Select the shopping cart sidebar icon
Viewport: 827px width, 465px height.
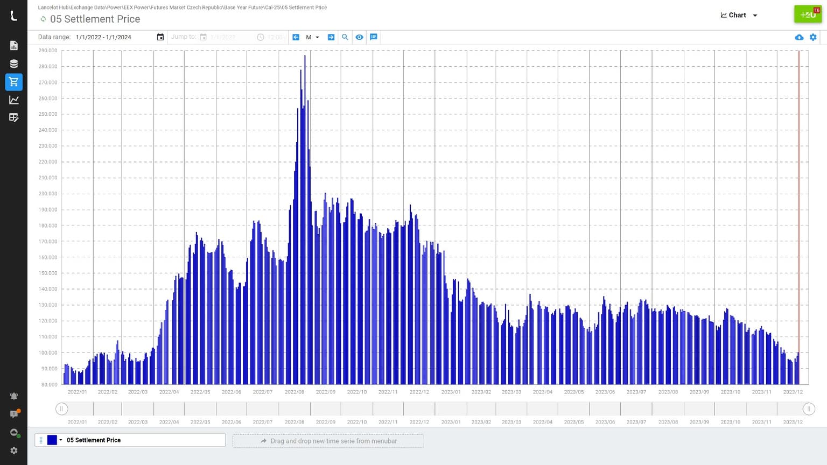tap(14, 82)
